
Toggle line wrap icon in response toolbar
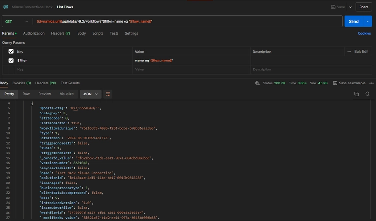tap(108, 94)
